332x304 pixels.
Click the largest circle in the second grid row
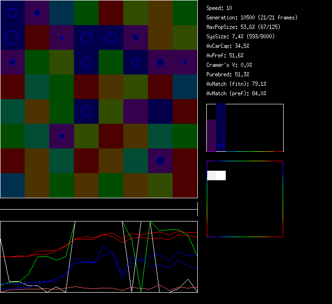[x=12, y=37]
